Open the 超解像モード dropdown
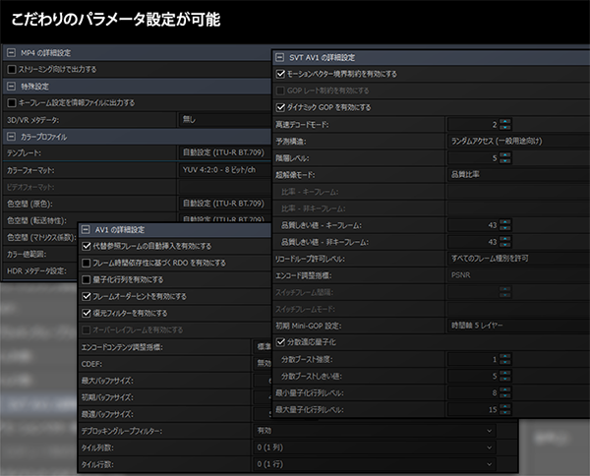Screen dimensions: 590x476 click(x=518, y=175)
